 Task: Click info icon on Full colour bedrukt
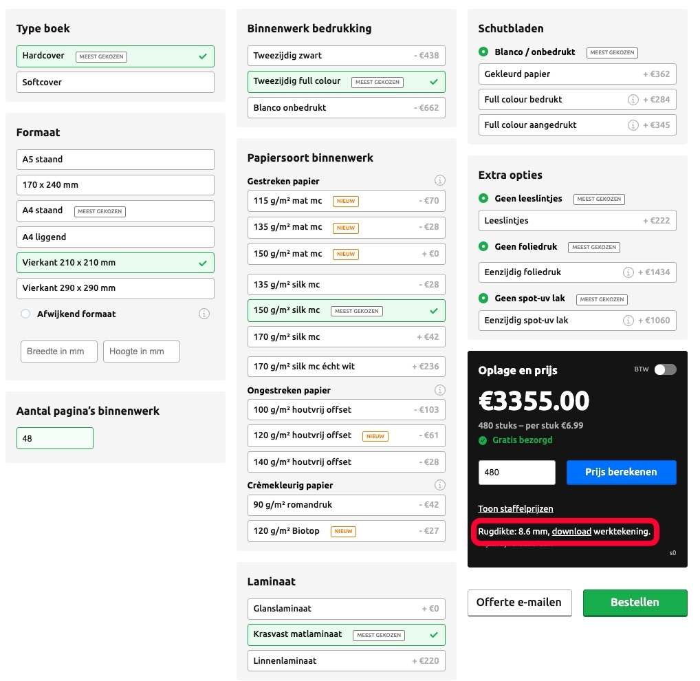(x=633, y=100)
